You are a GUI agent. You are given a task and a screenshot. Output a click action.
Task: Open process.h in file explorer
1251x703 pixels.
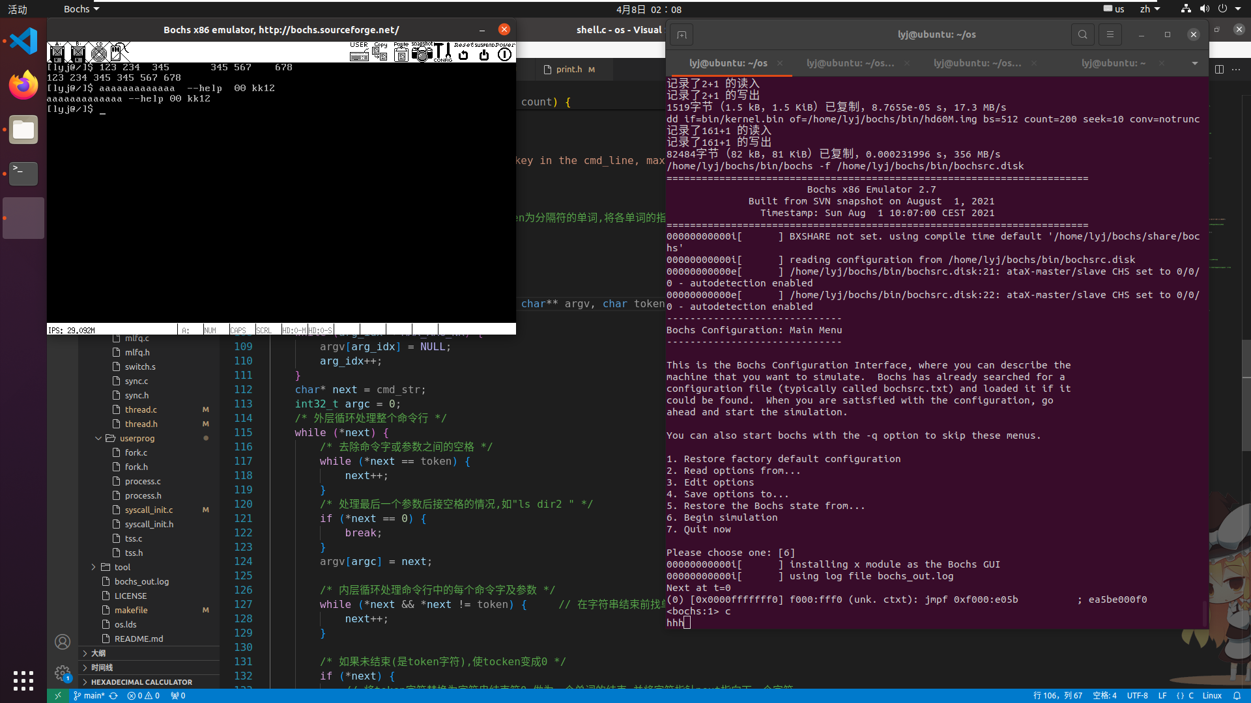(x=149, y=495)
